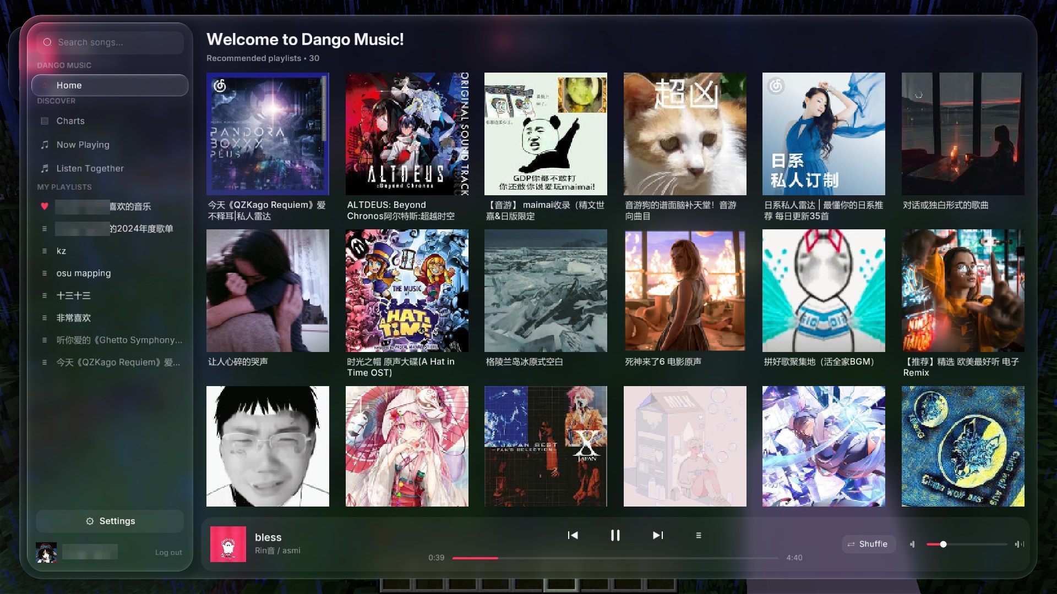The image size is (1057, 594).
Task: Open the 日系私人订制 playlist cover
Action: point(824,134)
